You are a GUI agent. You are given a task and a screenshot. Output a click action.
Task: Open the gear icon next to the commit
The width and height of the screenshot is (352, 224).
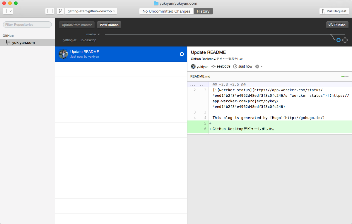tap(257, 66)
